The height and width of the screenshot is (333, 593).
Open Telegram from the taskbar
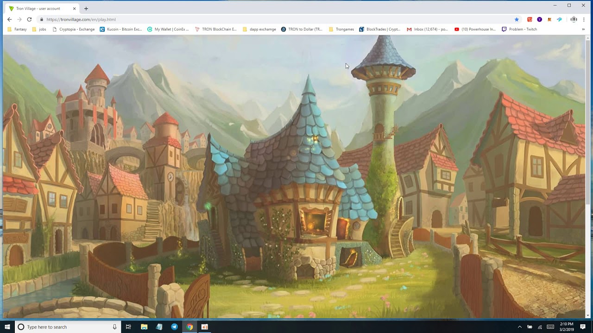point(175,327)
